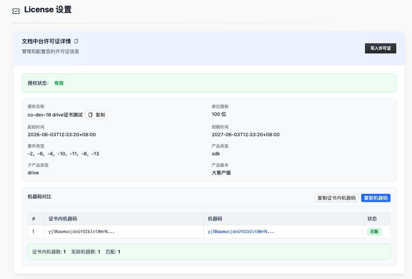Click 证书内机器数: 1 summary text

pyautogui.click(x=49, y=252)
